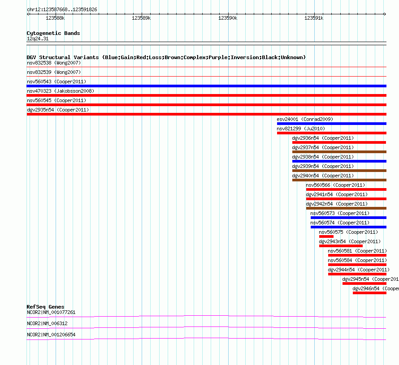Viewport: 399px width, 365px height.
Task: Open the esv24001 (Conrad2009) label
Action: coord(305,119)
